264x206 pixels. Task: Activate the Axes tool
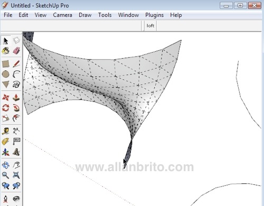point(6,152)
